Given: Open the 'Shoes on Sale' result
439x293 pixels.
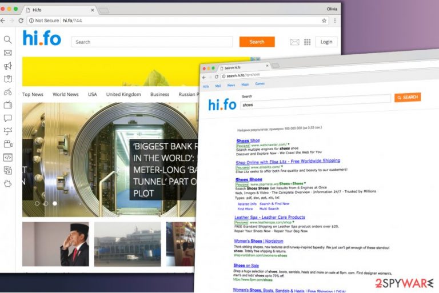Looking at the screenshot, I should (246, 266).
